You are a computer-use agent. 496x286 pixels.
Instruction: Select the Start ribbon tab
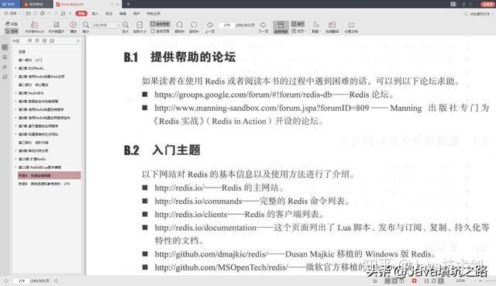click(x=81, y=14)
